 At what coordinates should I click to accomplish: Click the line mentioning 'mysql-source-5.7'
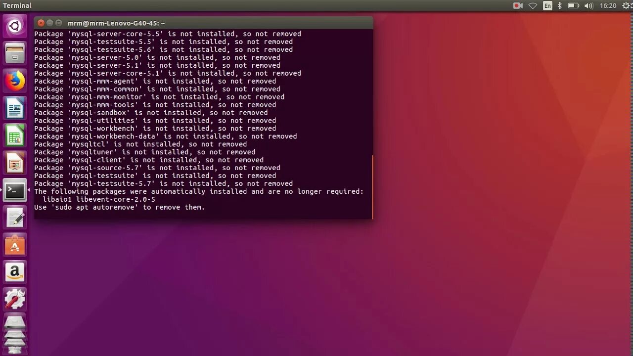[x=157, y=168]
